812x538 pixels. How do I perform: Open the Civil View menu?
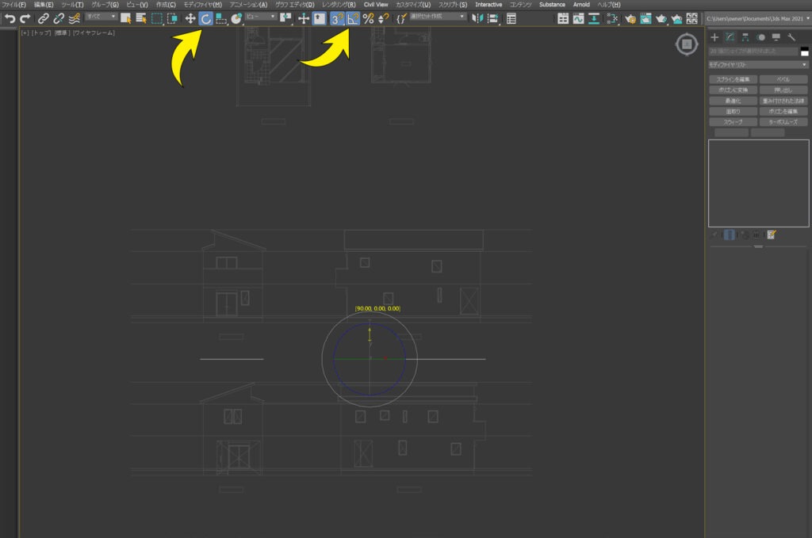click(376, 5)
